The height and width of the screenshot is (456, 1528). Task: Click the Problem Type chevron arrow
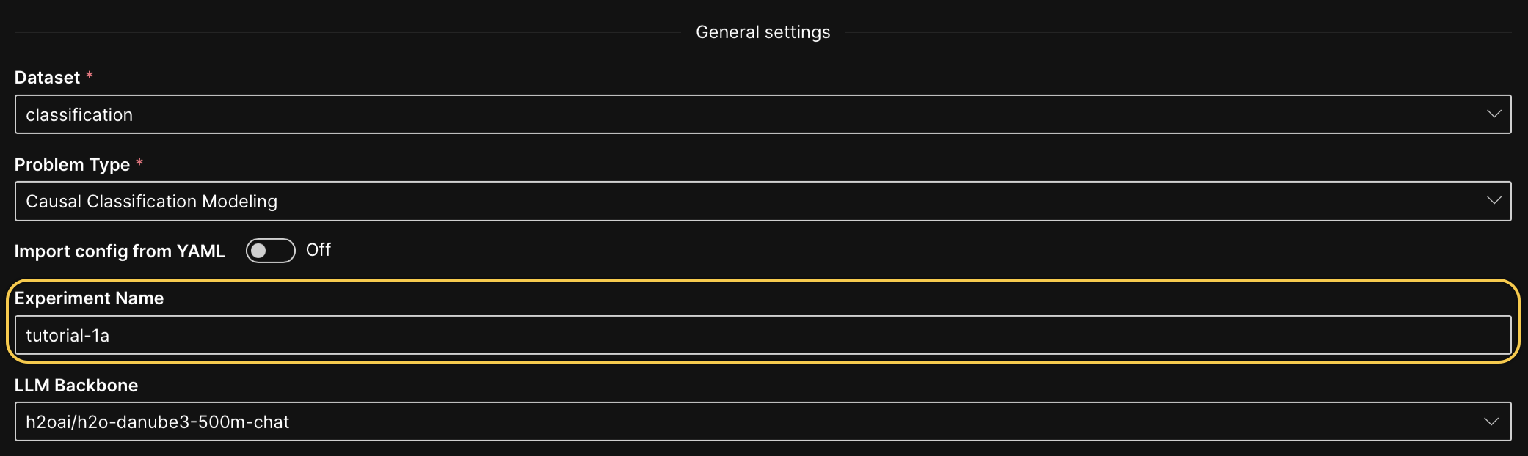[x=1494, y=201]
